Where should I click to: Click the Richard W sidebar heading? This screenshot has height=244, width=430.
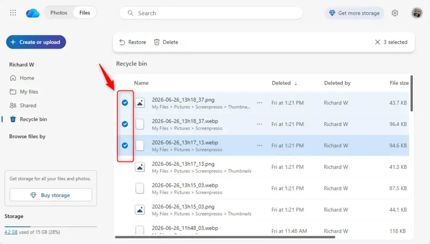pyautogui.click(x=22, y=64)
